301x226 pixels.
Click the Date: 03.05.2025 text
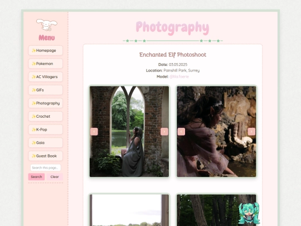coord(173,65)
